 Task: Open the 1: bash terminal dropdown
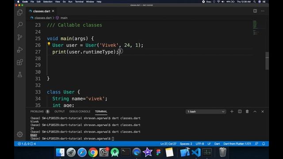click(x=206, y=112)
